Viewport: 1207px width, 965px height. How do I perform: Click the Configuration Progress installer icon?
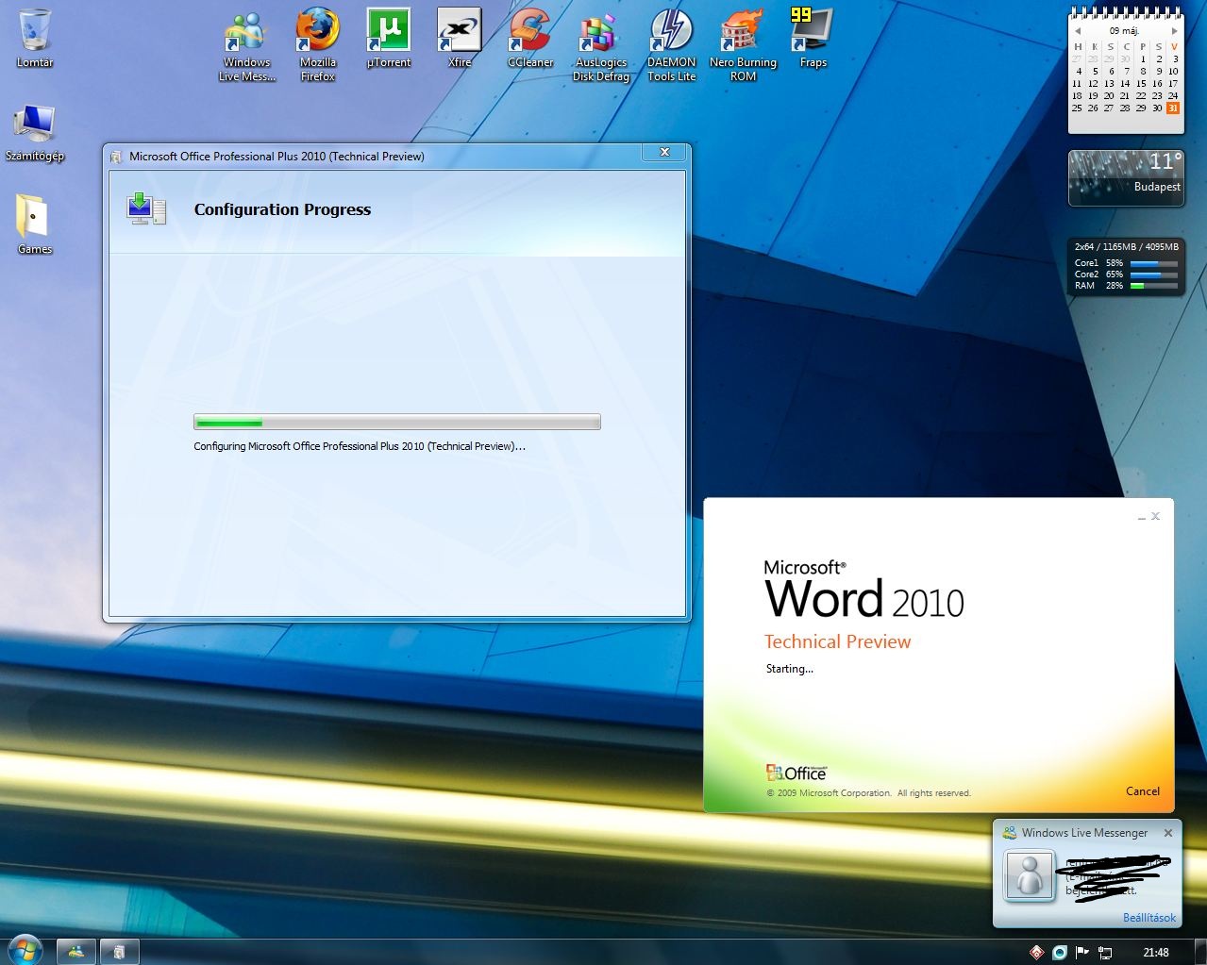pyautogui.click(x=145, y=208)
